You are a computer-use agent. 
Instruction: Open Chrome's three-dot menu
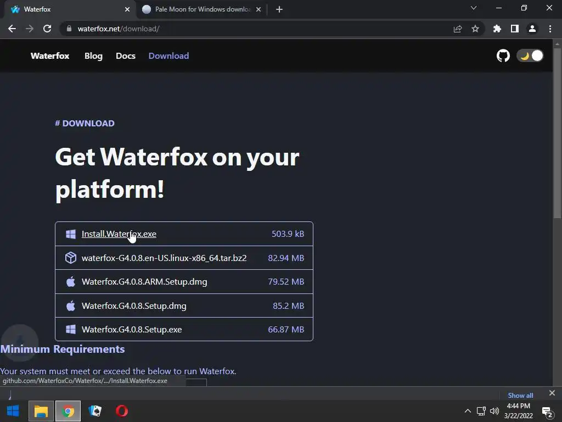point(550,29)
